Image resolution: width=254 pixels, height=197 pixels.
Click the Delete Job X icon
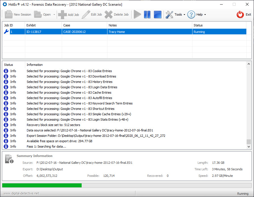[x=109, y=14]
